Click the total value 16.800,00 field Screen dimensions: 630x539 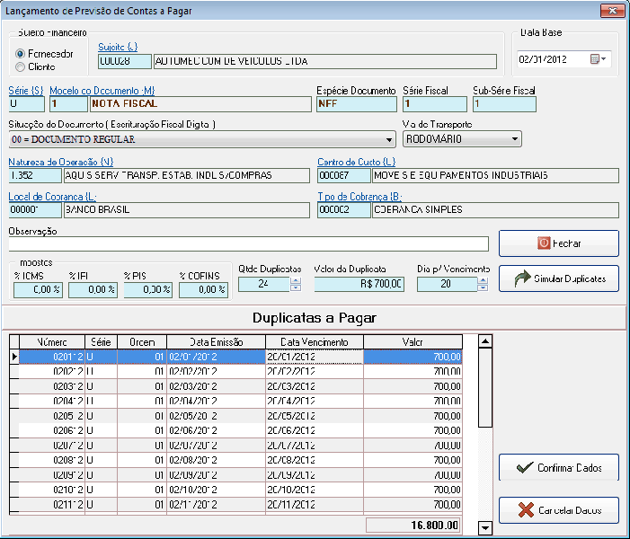click(413, 526)
